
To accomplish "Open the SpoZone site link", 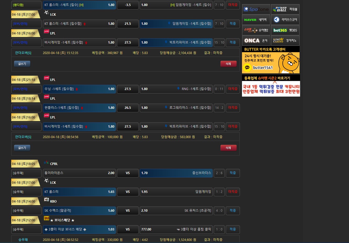I will point(256,9).
